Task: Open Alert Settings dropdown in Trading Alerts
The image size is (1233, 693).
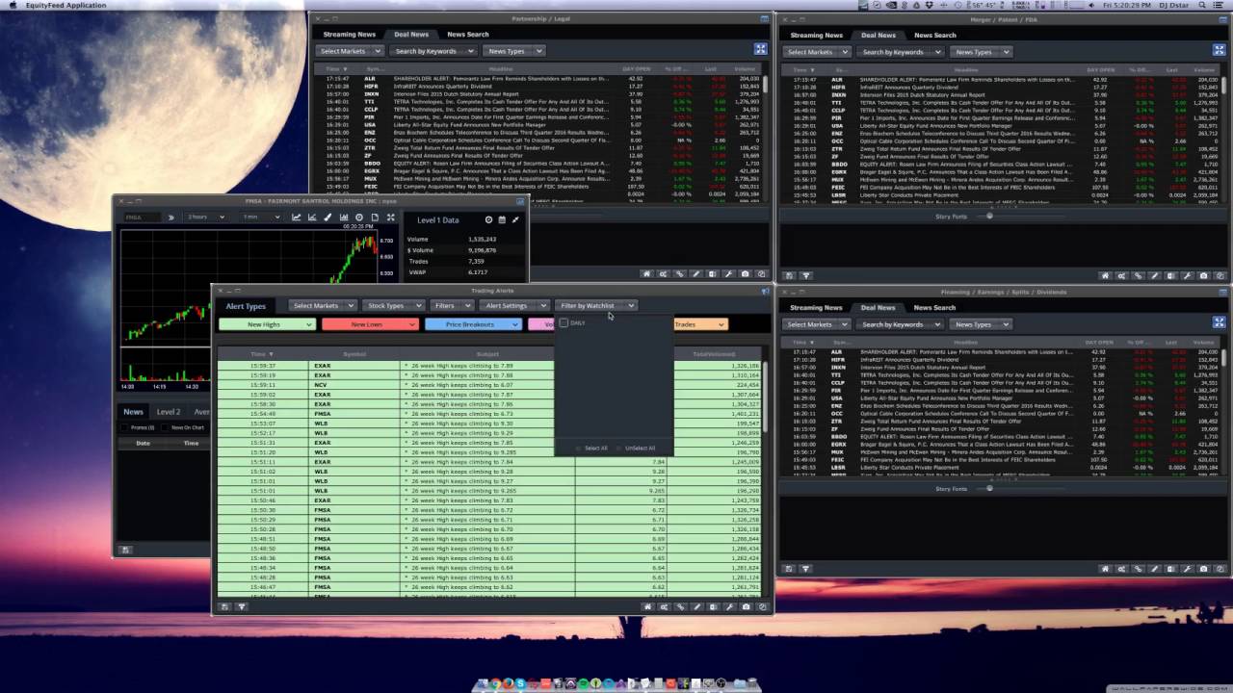Action: (513, 305)
